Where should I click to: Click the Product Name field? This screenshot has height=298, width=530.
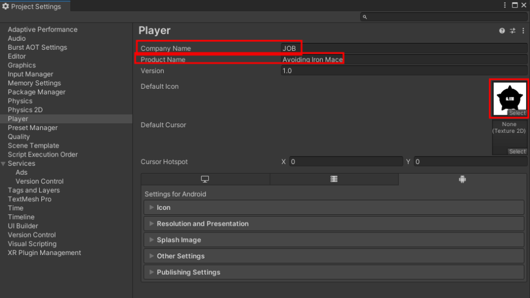[x=404, y=59]
